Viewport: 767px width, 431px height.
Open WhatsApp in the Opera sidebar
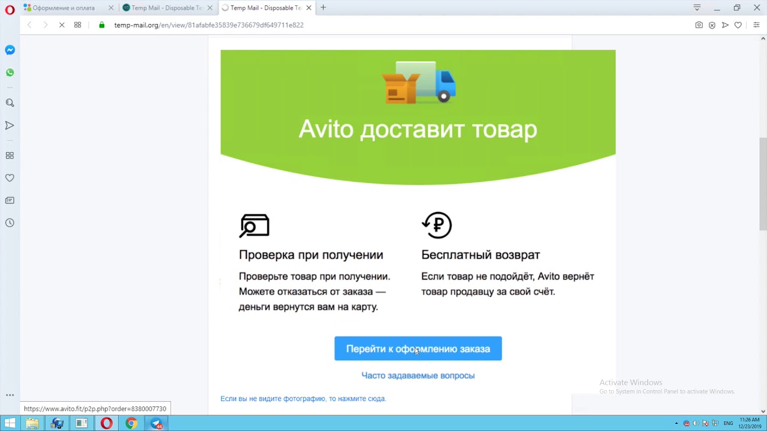pyautogui.click(x=10, y=72)
